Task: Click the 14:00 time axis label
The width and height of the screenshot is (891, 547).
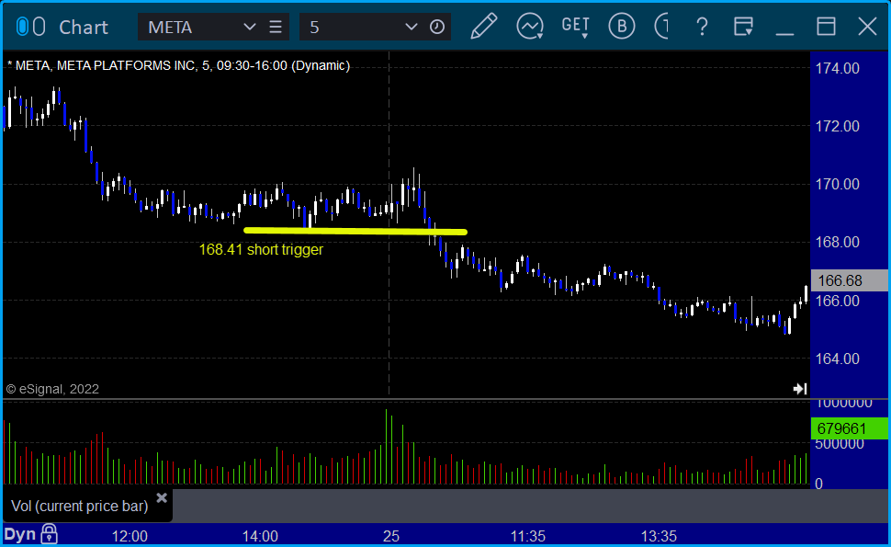Action: point(260,536)
